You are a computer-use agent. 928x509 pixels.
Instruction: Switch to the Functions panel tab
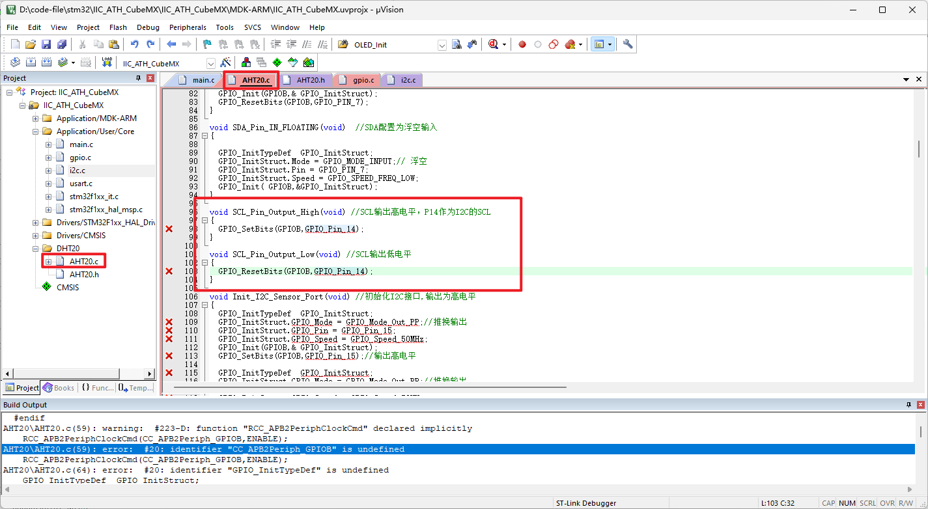point(97,387)
